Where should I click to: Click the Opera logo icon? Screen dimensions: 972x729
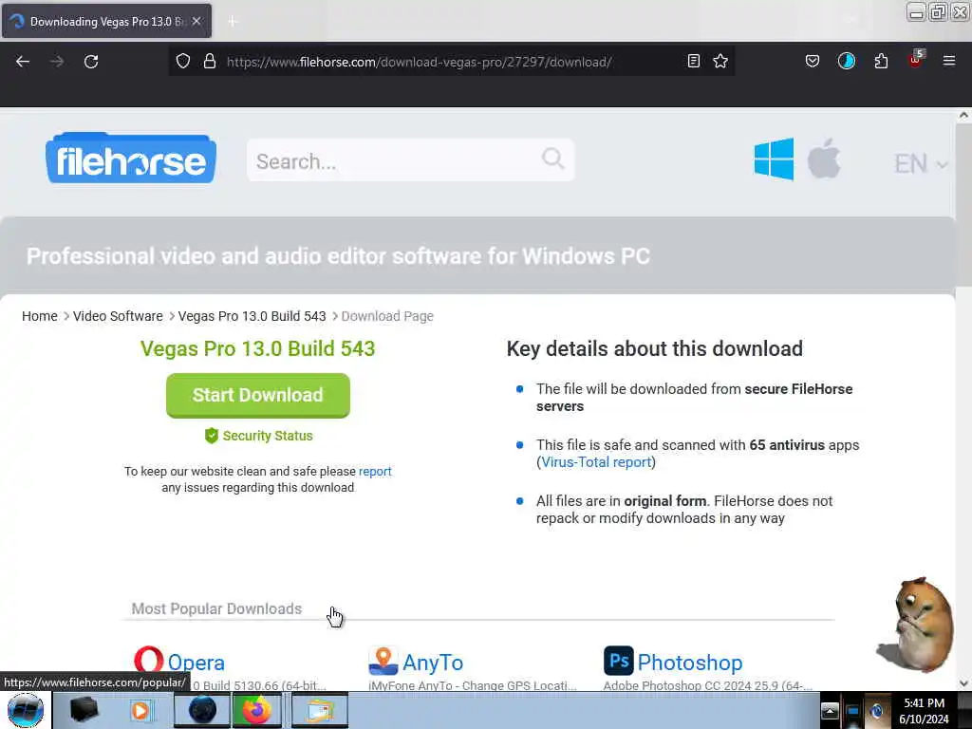point(149,661)
